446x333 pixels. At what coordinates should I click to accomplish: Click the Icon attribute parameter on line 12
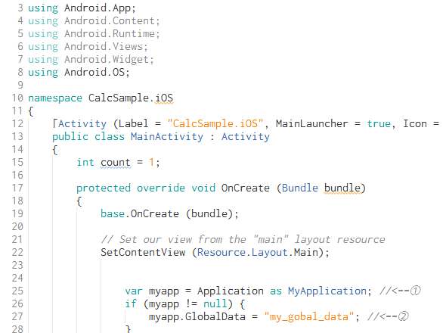point(415,123)
